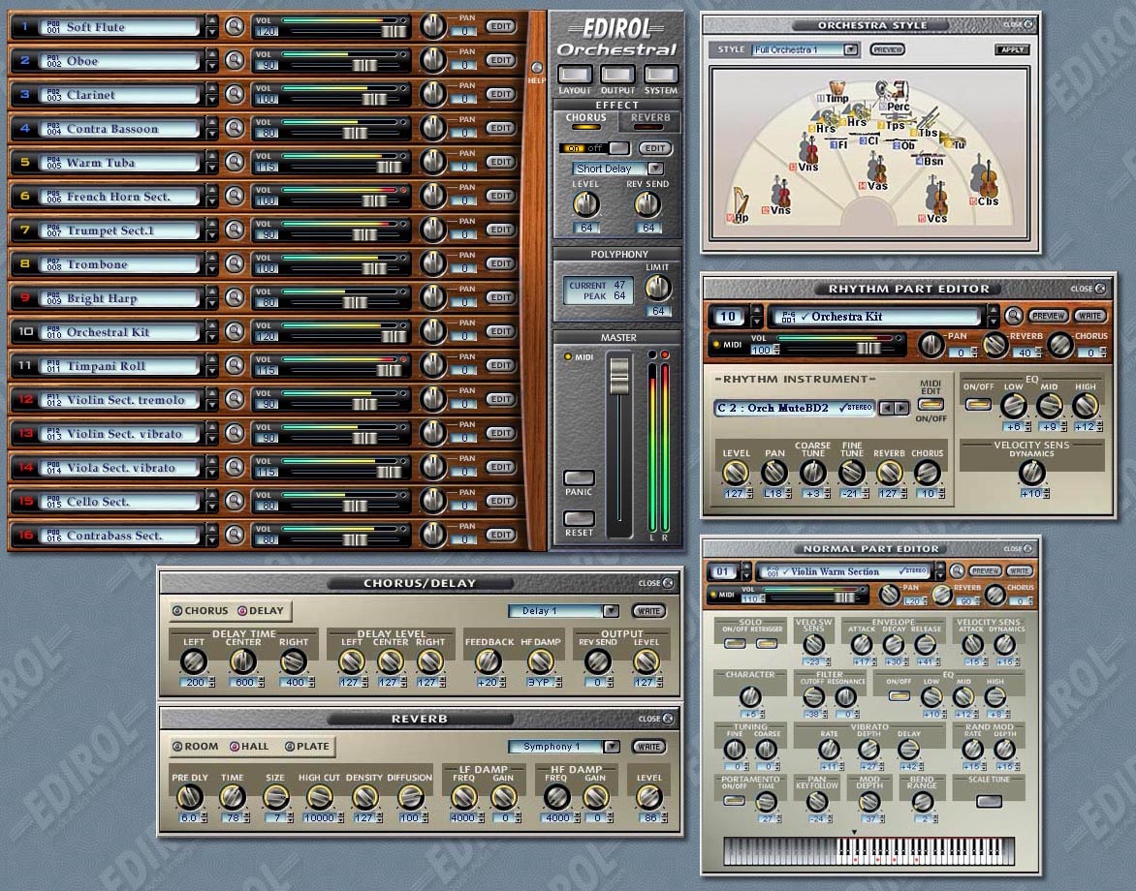
Task: Adjust pan knob on Clarinet row
Action: pyautogui.click(x=432, y=94)
